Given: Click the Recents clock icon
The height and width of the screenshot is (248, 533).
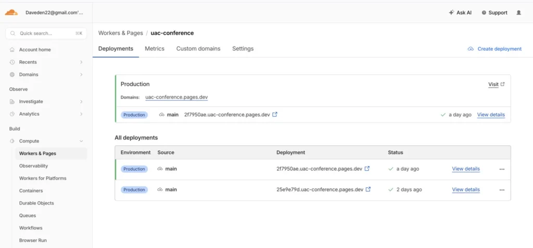Looking at the screenshot, I should click(12, 62).
